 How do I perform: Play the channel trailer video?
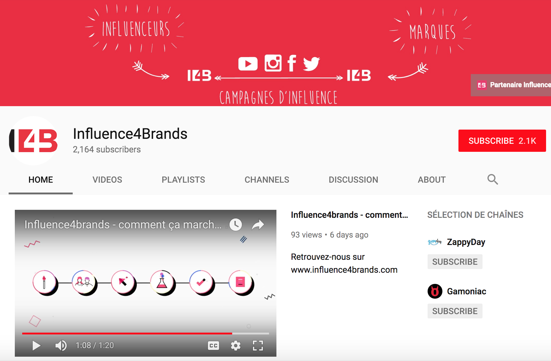coord(36,346)
